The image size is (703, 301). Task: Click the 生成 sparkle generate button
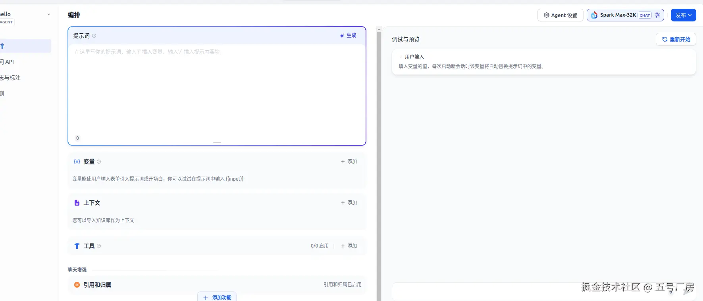click(x=348, y=36)
